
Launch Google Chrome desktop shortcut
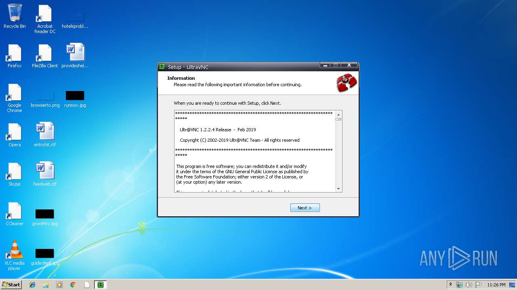click(x=15, y=98)
